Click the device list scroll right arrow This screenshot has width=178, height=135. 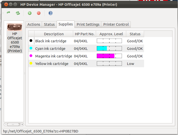[x=22, y=124]
